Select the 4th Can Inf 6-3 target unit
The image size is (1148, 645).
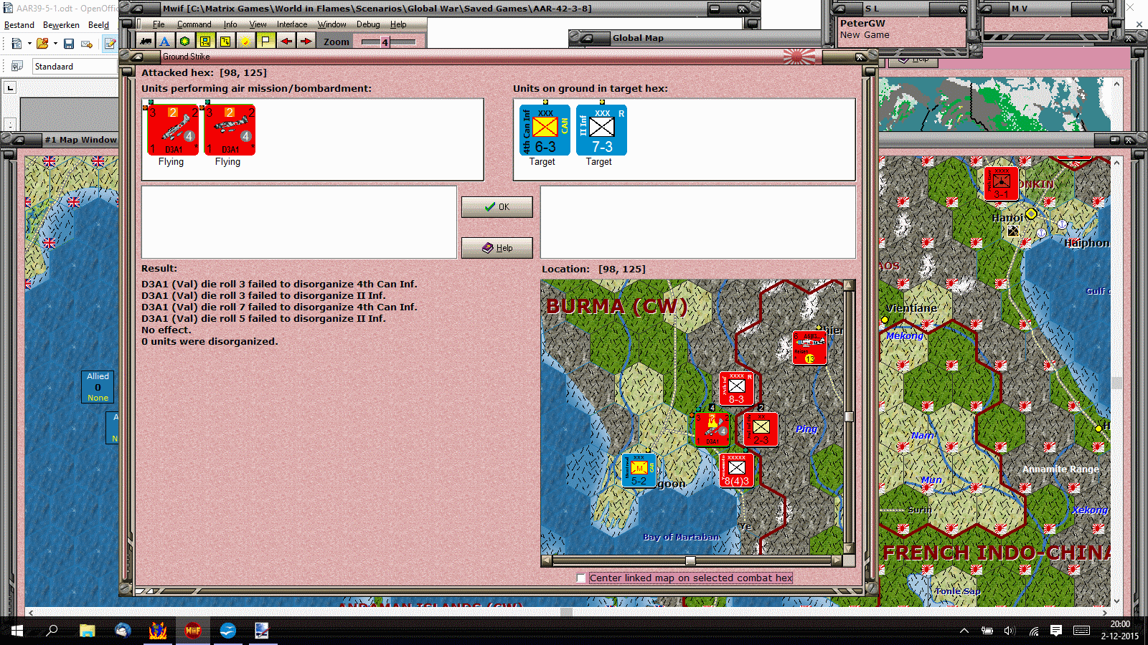[545, 130]
